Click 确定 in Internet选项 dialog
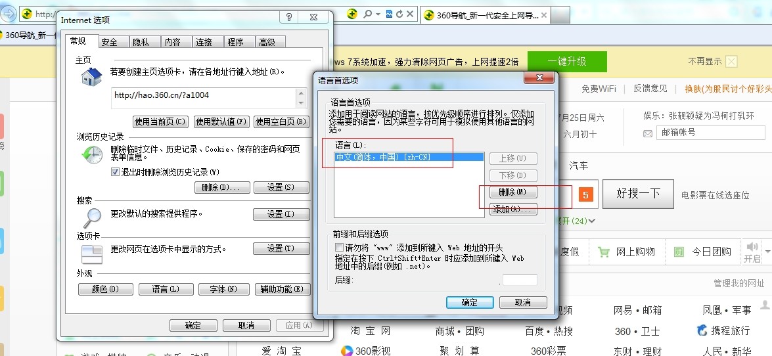 pos(193,326)
